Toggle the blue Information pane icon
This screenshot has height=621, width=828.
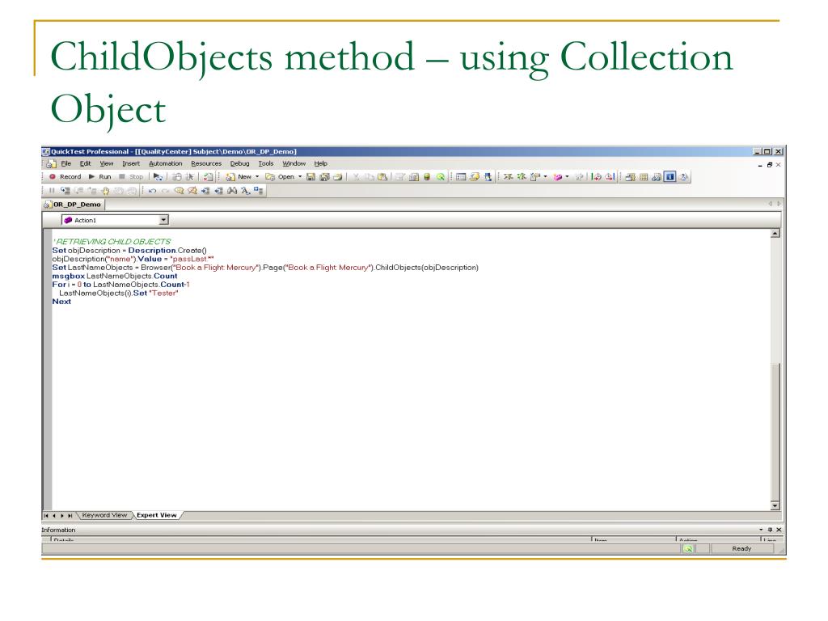point(670,176)
